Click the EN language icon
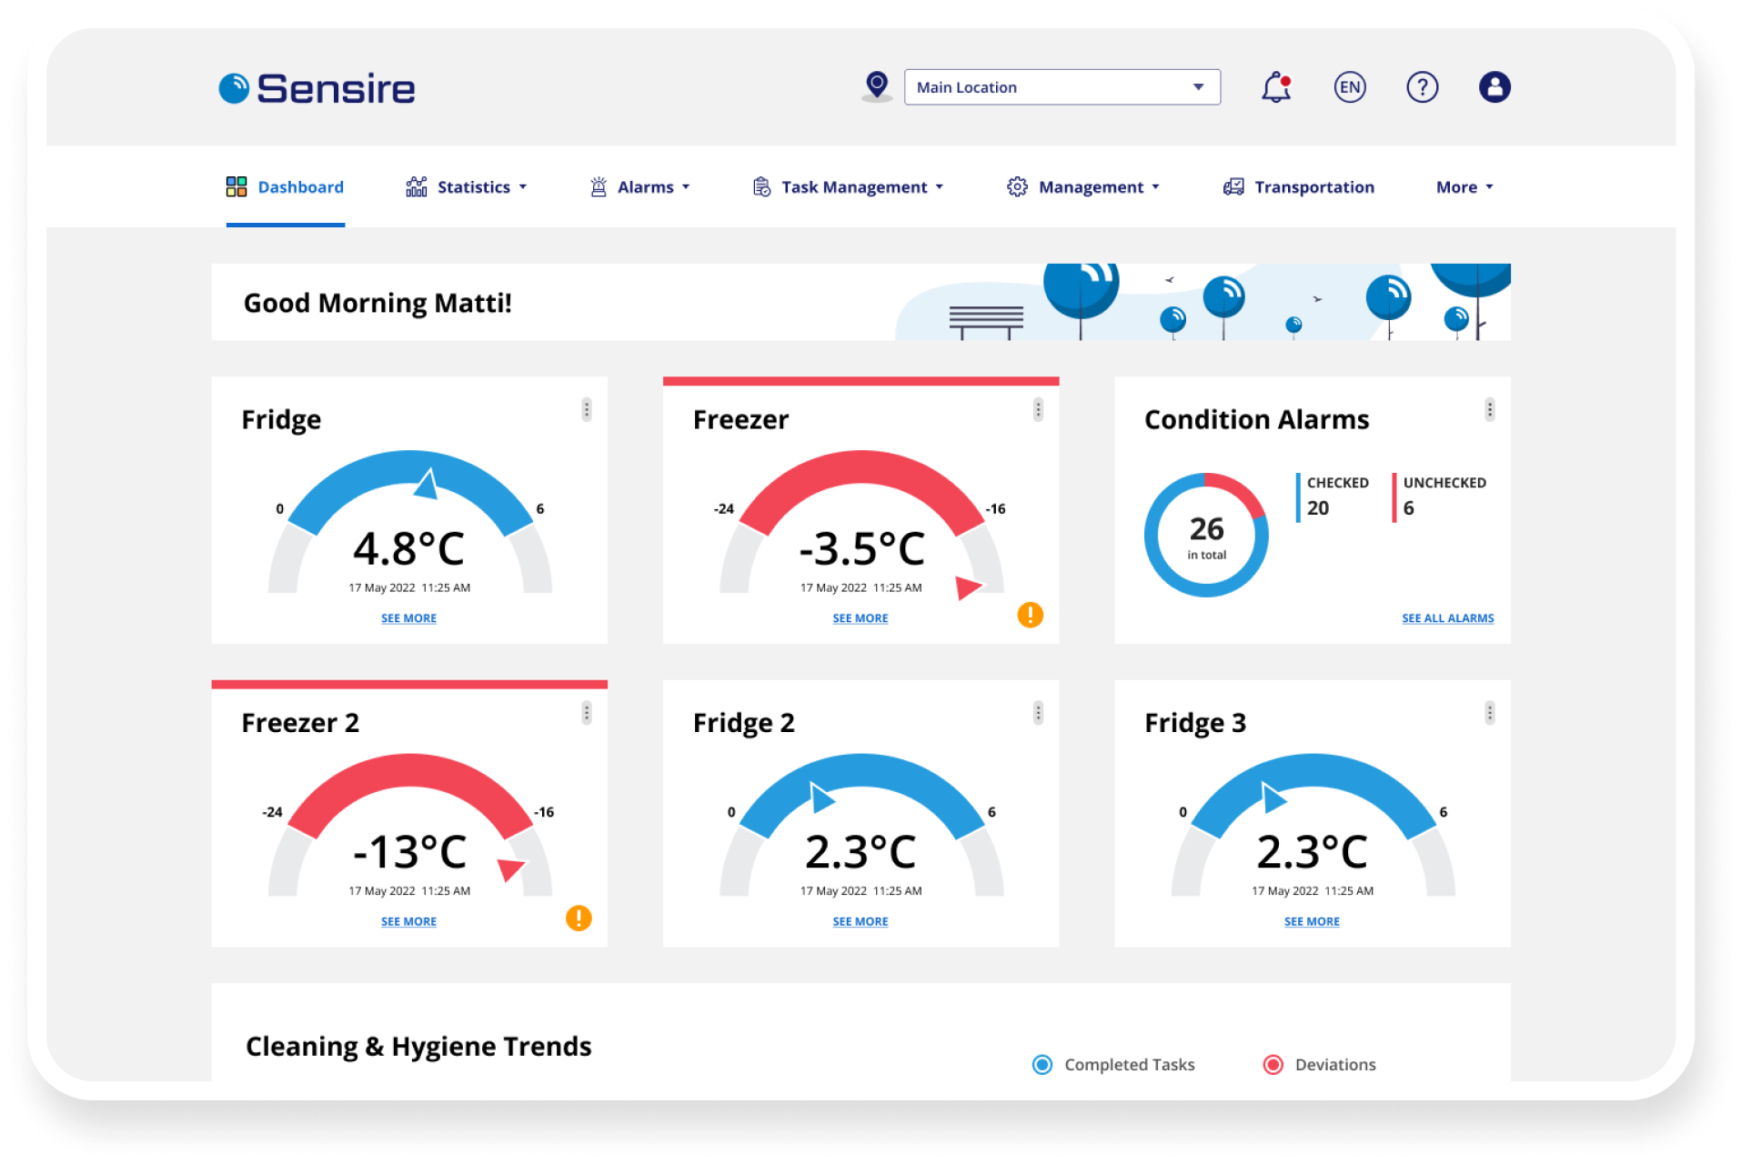The height and width of the screenshot is (1164, 1741). click(1350, 86)
